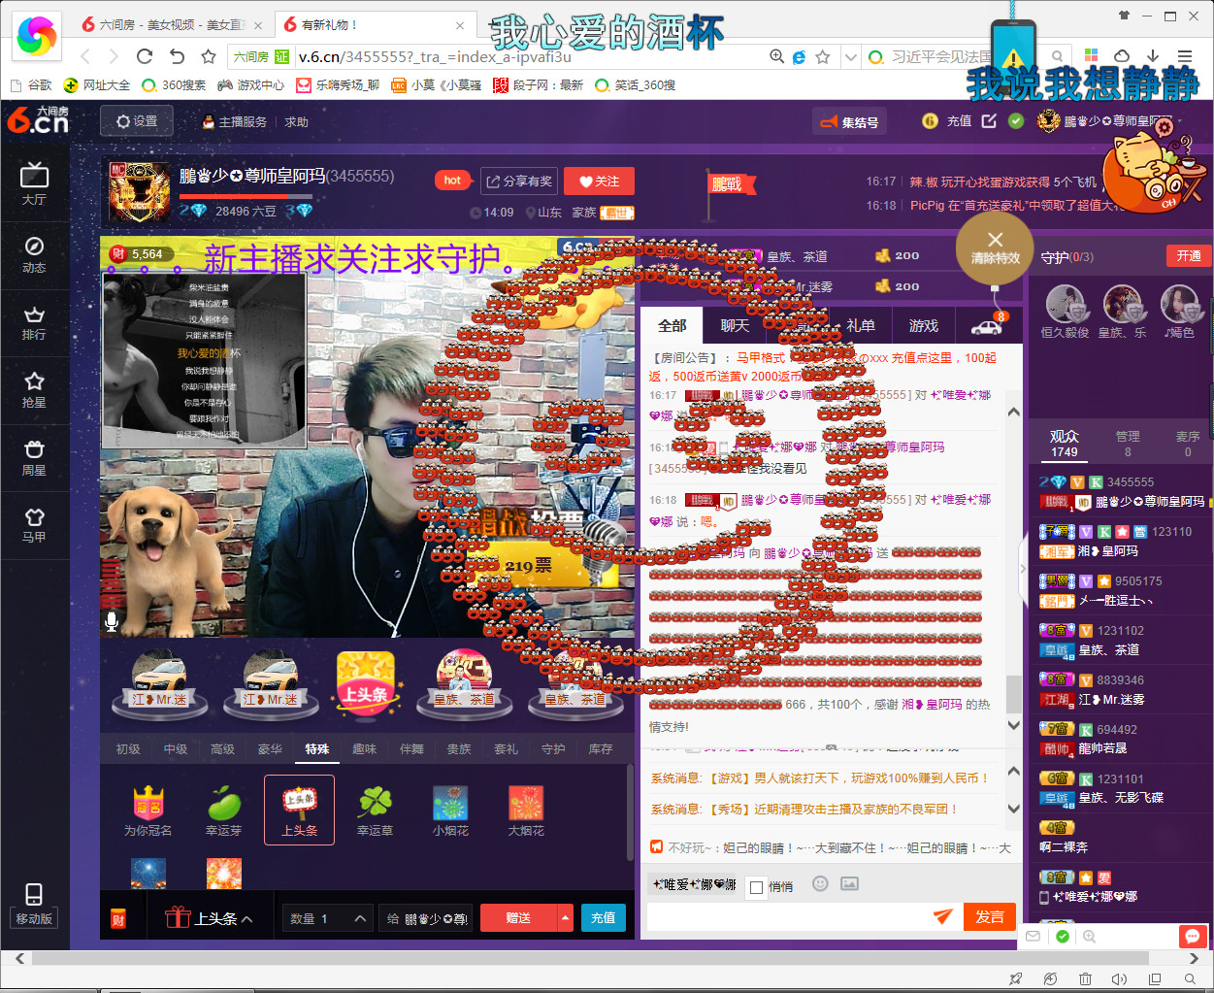This screenshot has width=1214, height=993.
Task: Click the green checkmark icon in header
Action: tap(1016, 121)
